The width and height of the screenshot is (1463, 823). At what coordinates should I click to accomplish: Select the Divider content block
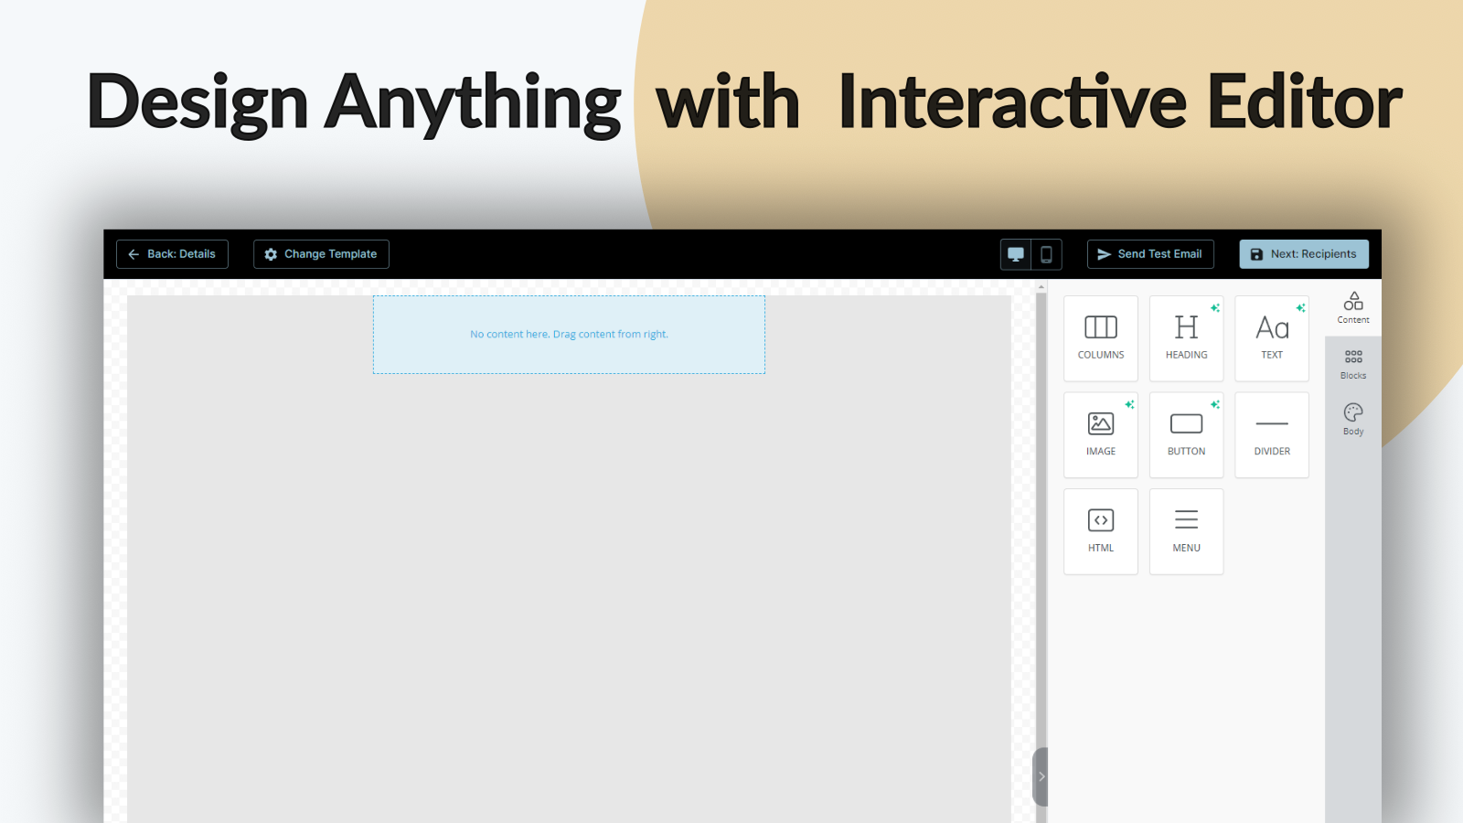coord(1272,435)
